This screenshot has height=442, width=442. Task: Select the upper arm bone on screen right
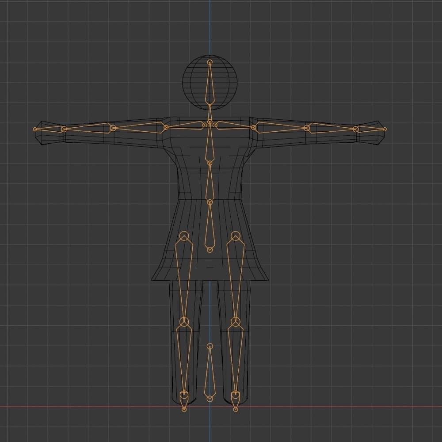tap(281, 128)
